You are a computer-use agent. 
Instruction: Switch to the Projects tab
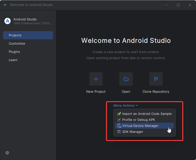pos(28,35)
